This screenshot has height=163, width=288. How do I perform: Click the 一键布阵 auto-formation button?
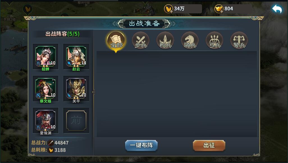click(x=141, y=145)
